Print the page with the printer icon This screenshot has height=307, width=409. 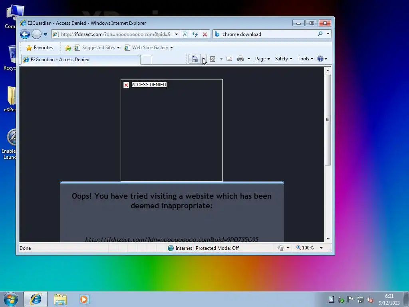point(240,59)
